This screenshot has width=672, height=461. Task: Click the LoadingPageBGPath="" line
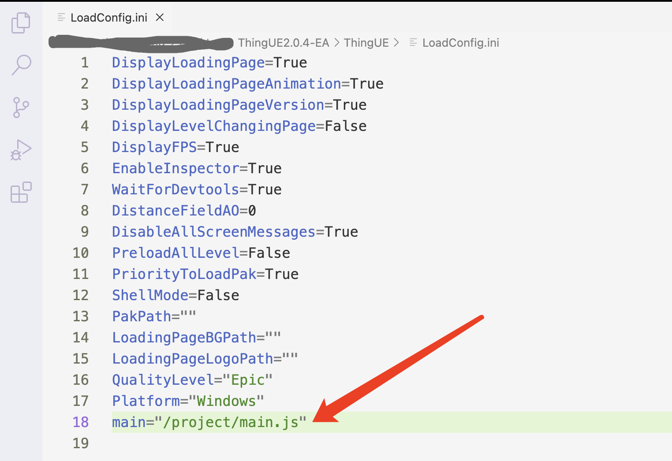click(197, 338)
